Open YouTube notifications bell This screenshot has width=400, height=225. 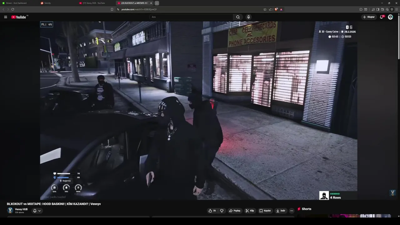point(382,17)
